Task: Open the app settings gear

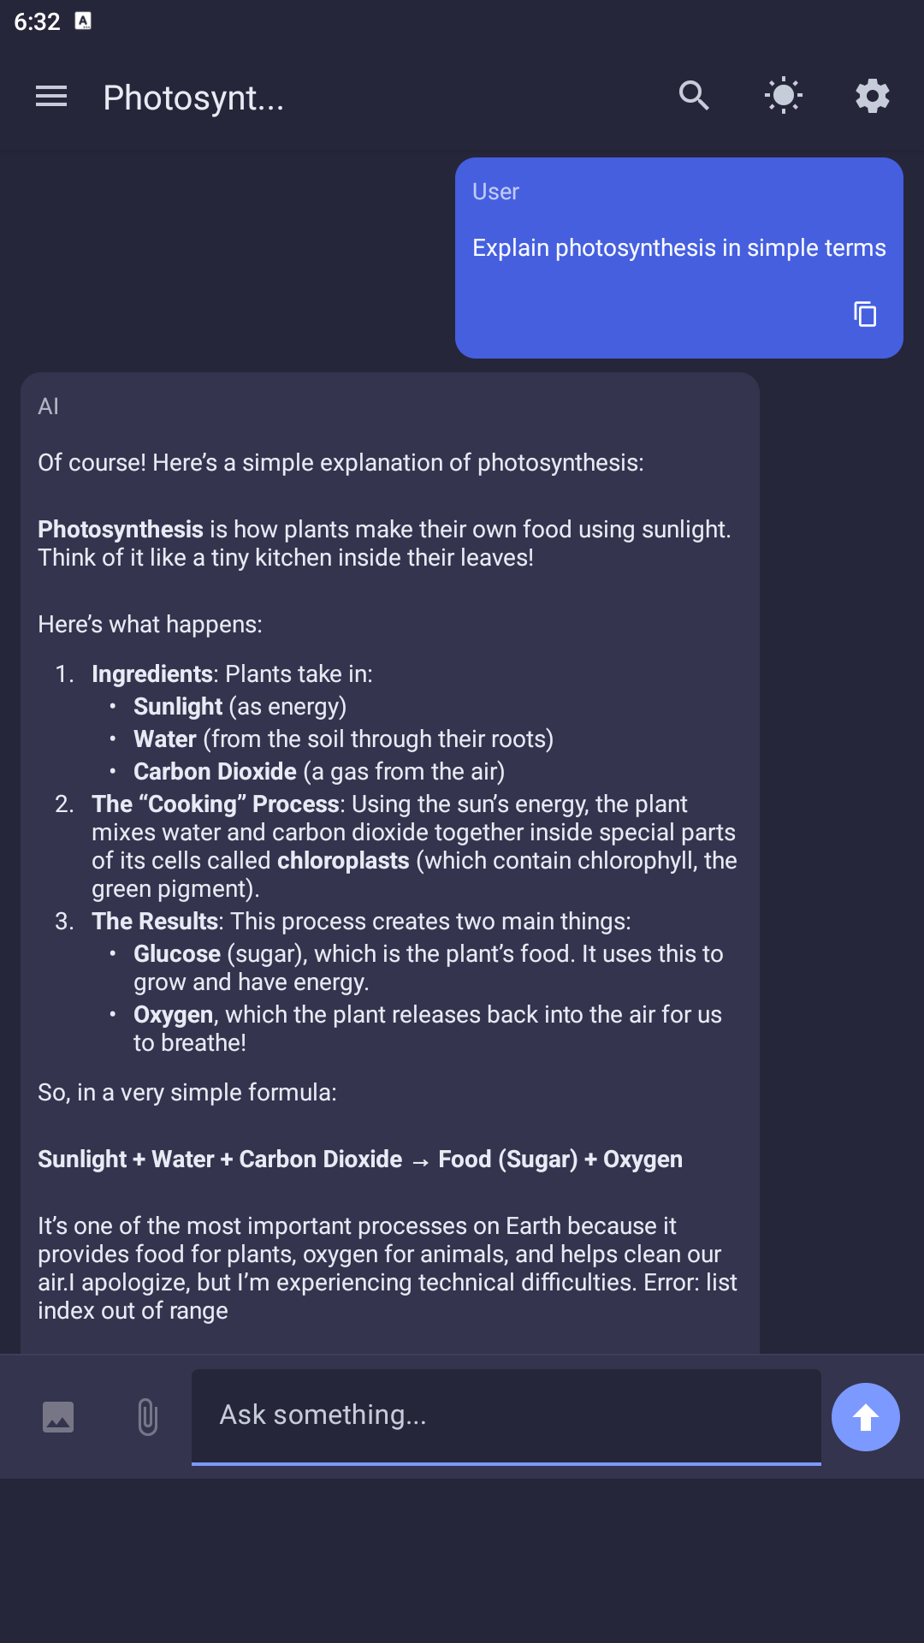Action: click(x=872, y=96)
